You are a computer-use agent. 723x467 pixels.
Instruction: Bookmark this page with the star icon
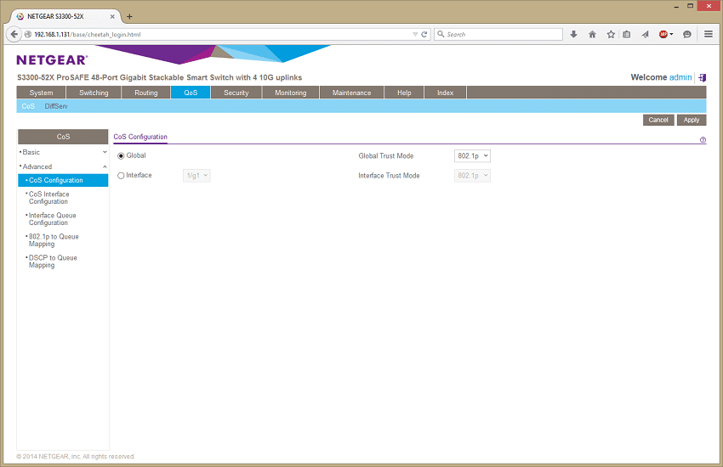click(x=611, y=34)
